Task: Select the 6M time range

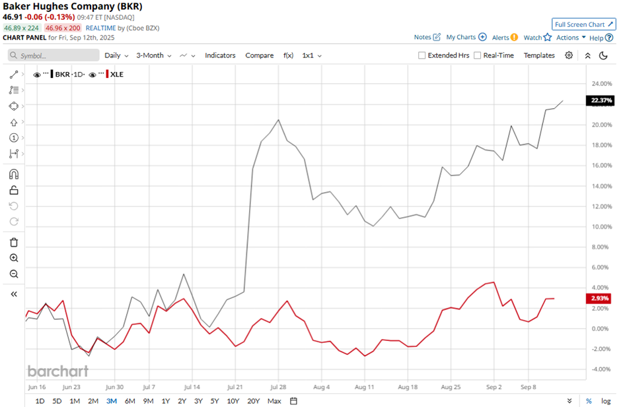Action: point(130,401)
